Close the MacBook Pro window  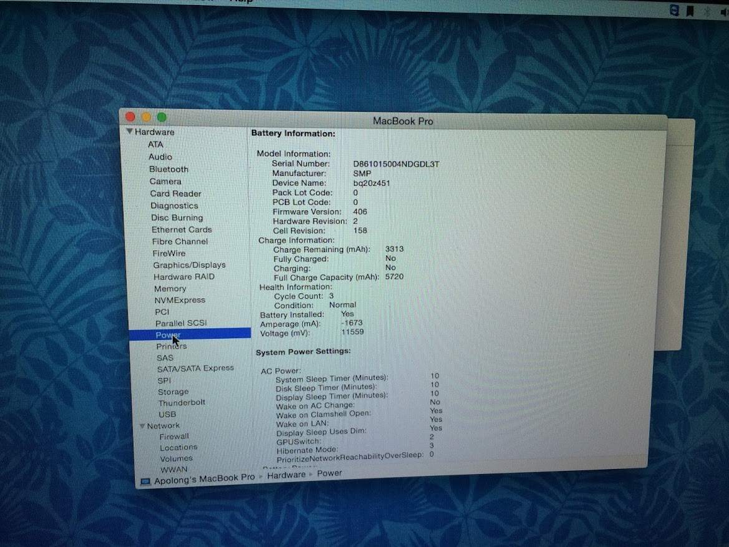(130, 117)
